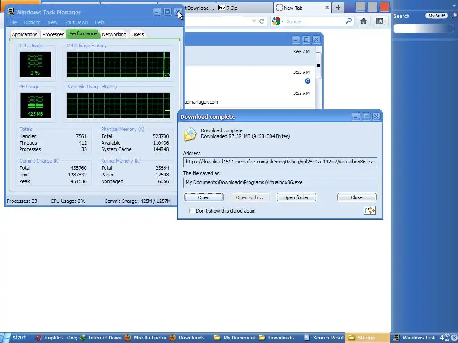Click the Windows Task Manager title bar icon
This screenshot has height=343, width=458.
(x=11, y=12)
